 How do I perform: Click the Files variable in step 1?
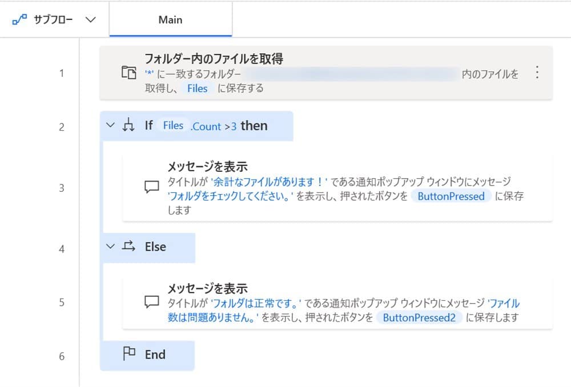(x=198, y=88)
